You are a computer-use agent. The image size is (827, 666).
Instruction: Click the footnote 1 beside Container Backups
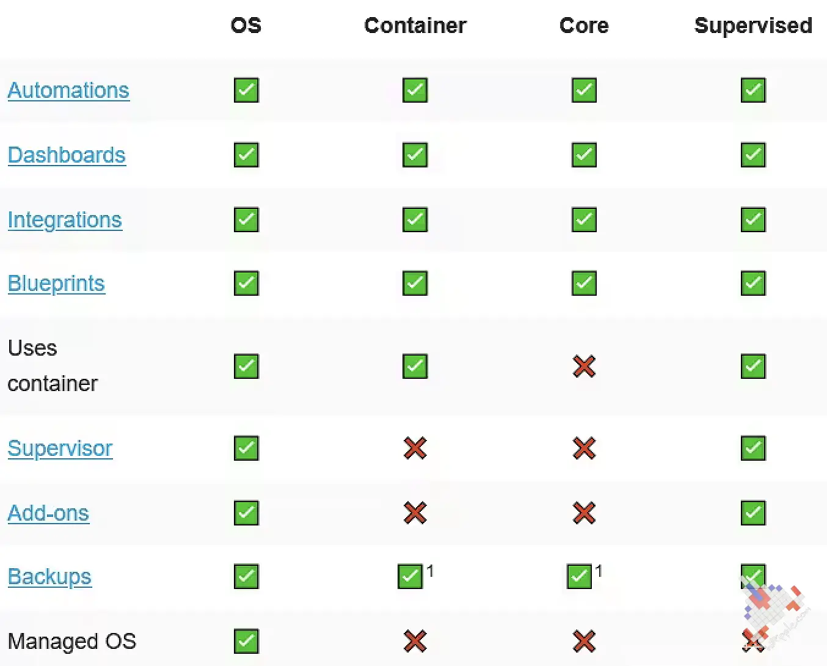(430, 571)
